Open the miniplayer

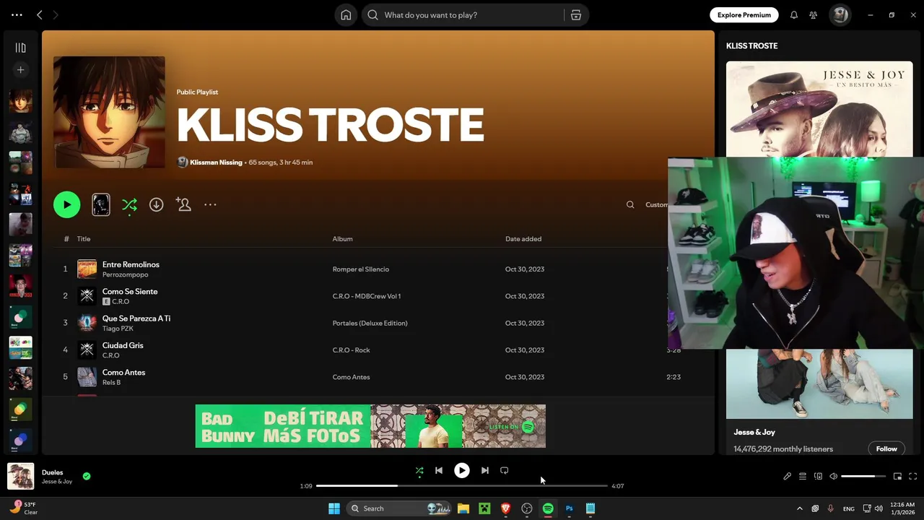(x=898, y=477)
